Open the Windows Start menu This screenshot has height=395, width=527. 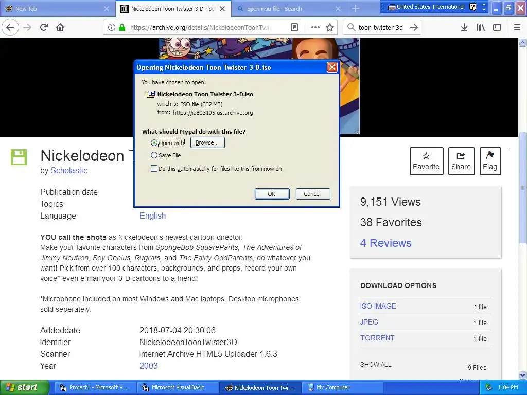(24, 387)
